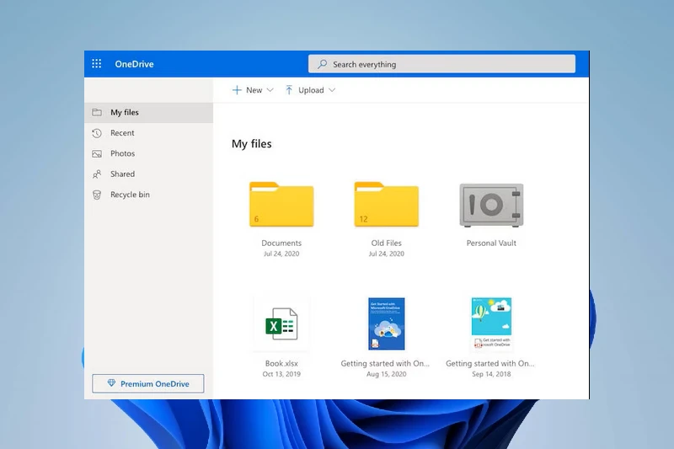Viewport: 674px width, 449px height.
Task: Open the Book.xlsx Excel file icon
Action: coord(281,324)
